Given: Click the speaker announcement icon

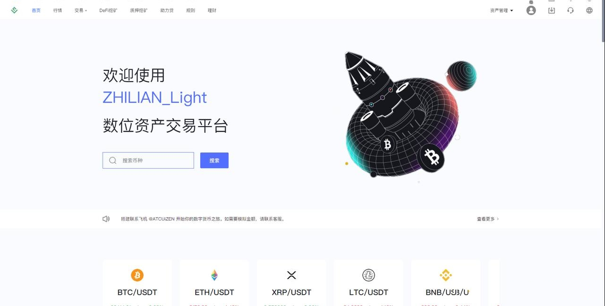Looking at the screenshot, I should click(106, 219).
